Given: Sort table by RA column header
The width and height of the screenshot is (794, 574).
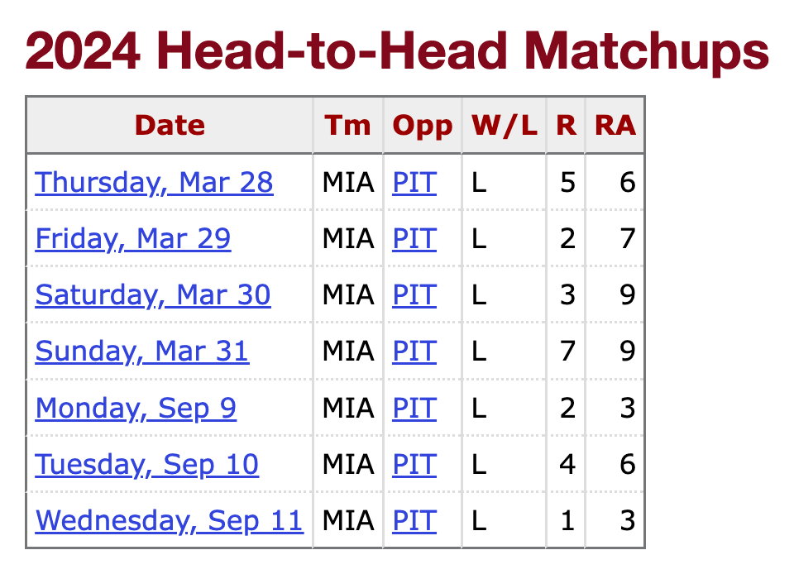Looking at the screenshot, I should (615, 125).
